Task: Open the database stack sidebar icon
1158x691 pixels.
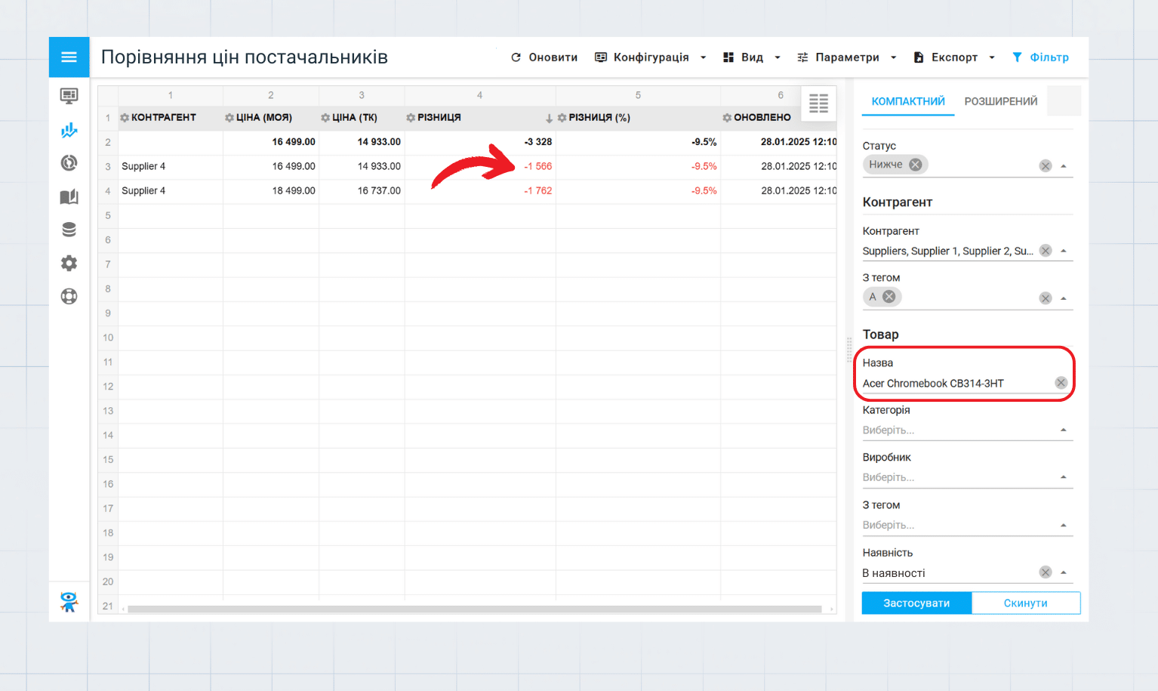Action: pyautogui.click(x=69, y=230)
